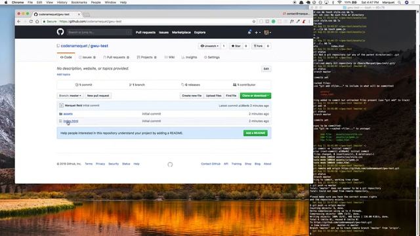Fork the repository
The height and width of the screenshot is (236, 420).
(258, 46)
